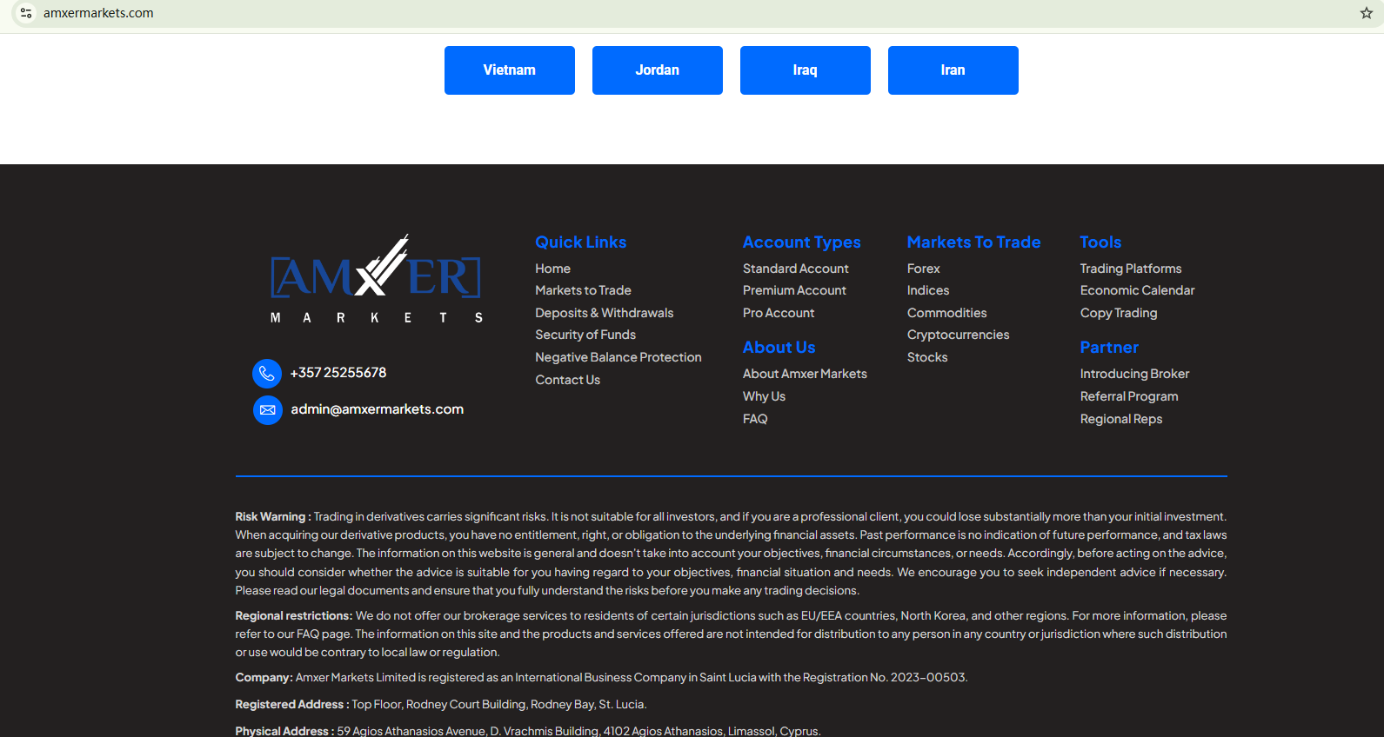Click the Tools footer heading
Image resolution: width=1384 pixels, height=737 pixels.
(1100, 242)
